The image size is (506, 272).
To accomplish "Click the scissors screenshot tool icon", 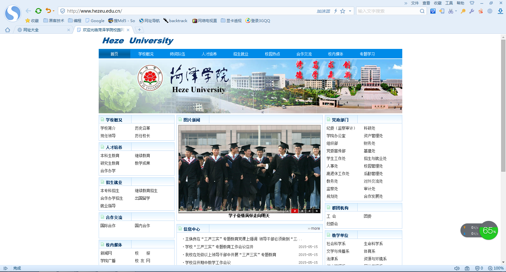I will click(451, 11).
